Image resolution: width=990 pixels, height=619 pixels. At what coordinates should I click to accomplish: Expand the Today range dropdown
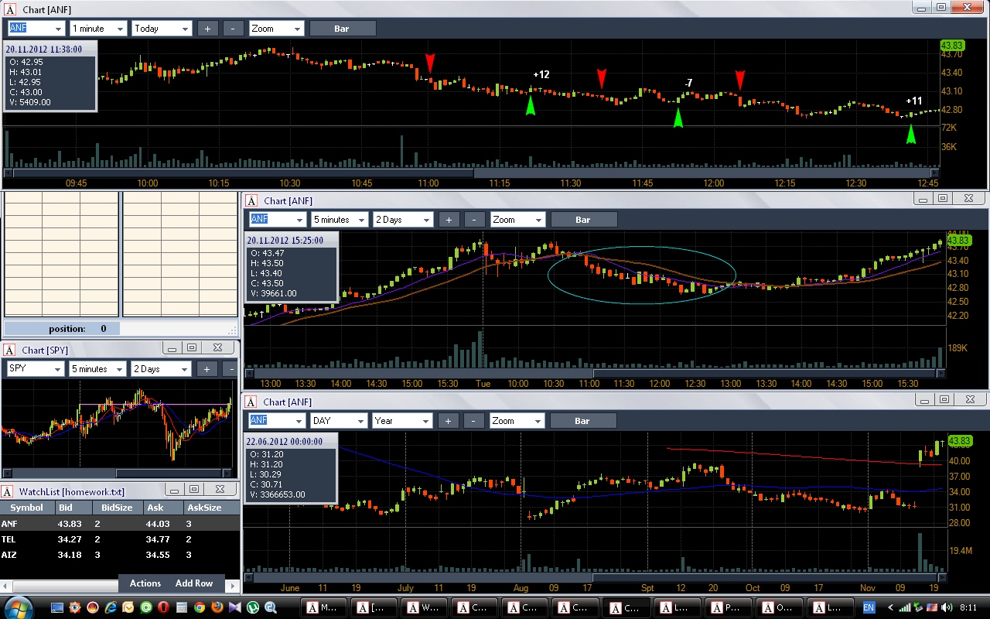click(162, 29)
